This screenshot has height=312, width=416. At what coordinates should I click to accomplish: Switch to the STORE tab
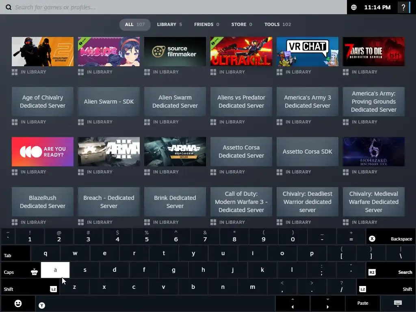[241, 24]
